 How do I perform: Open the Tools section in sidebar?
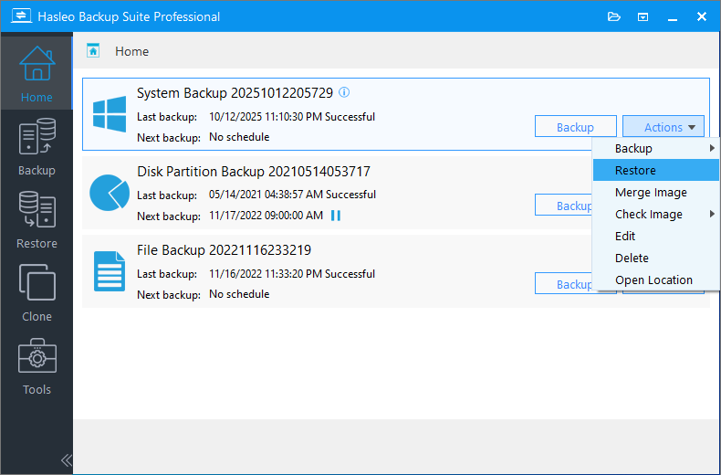[x=37, y=366]
